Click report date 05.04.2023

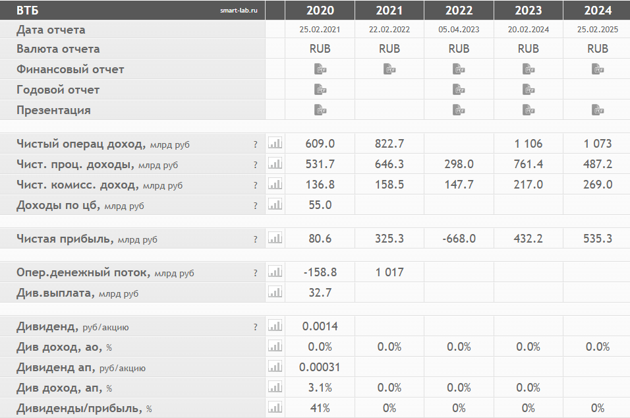coord(459,30)
